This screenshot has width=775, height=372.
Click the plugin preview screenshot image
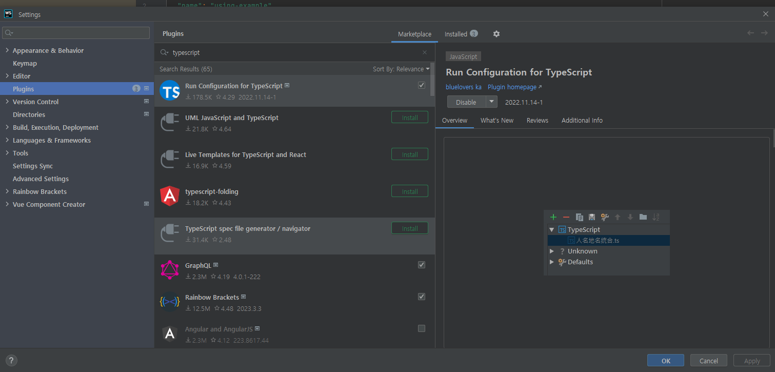607,243
